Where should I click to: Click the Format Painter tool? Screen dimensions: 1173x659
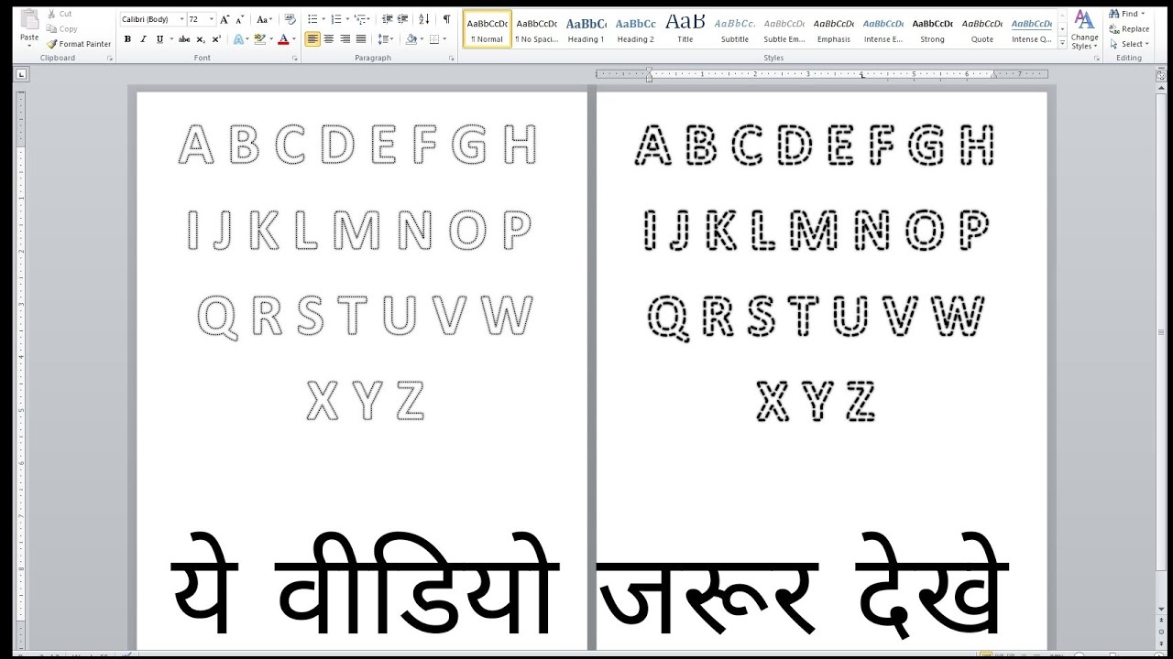pyautogui.click(x=79, y=44)
